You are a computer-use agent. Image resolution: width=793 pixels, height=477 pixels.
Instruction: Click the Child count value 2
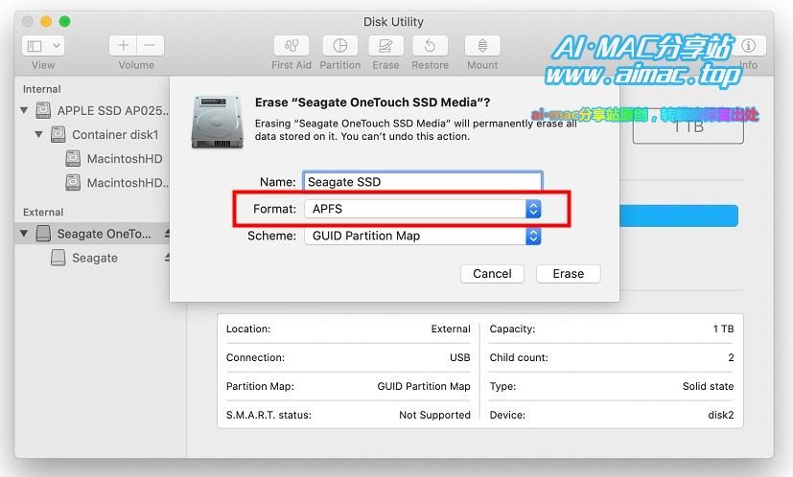tap(731, 358)
